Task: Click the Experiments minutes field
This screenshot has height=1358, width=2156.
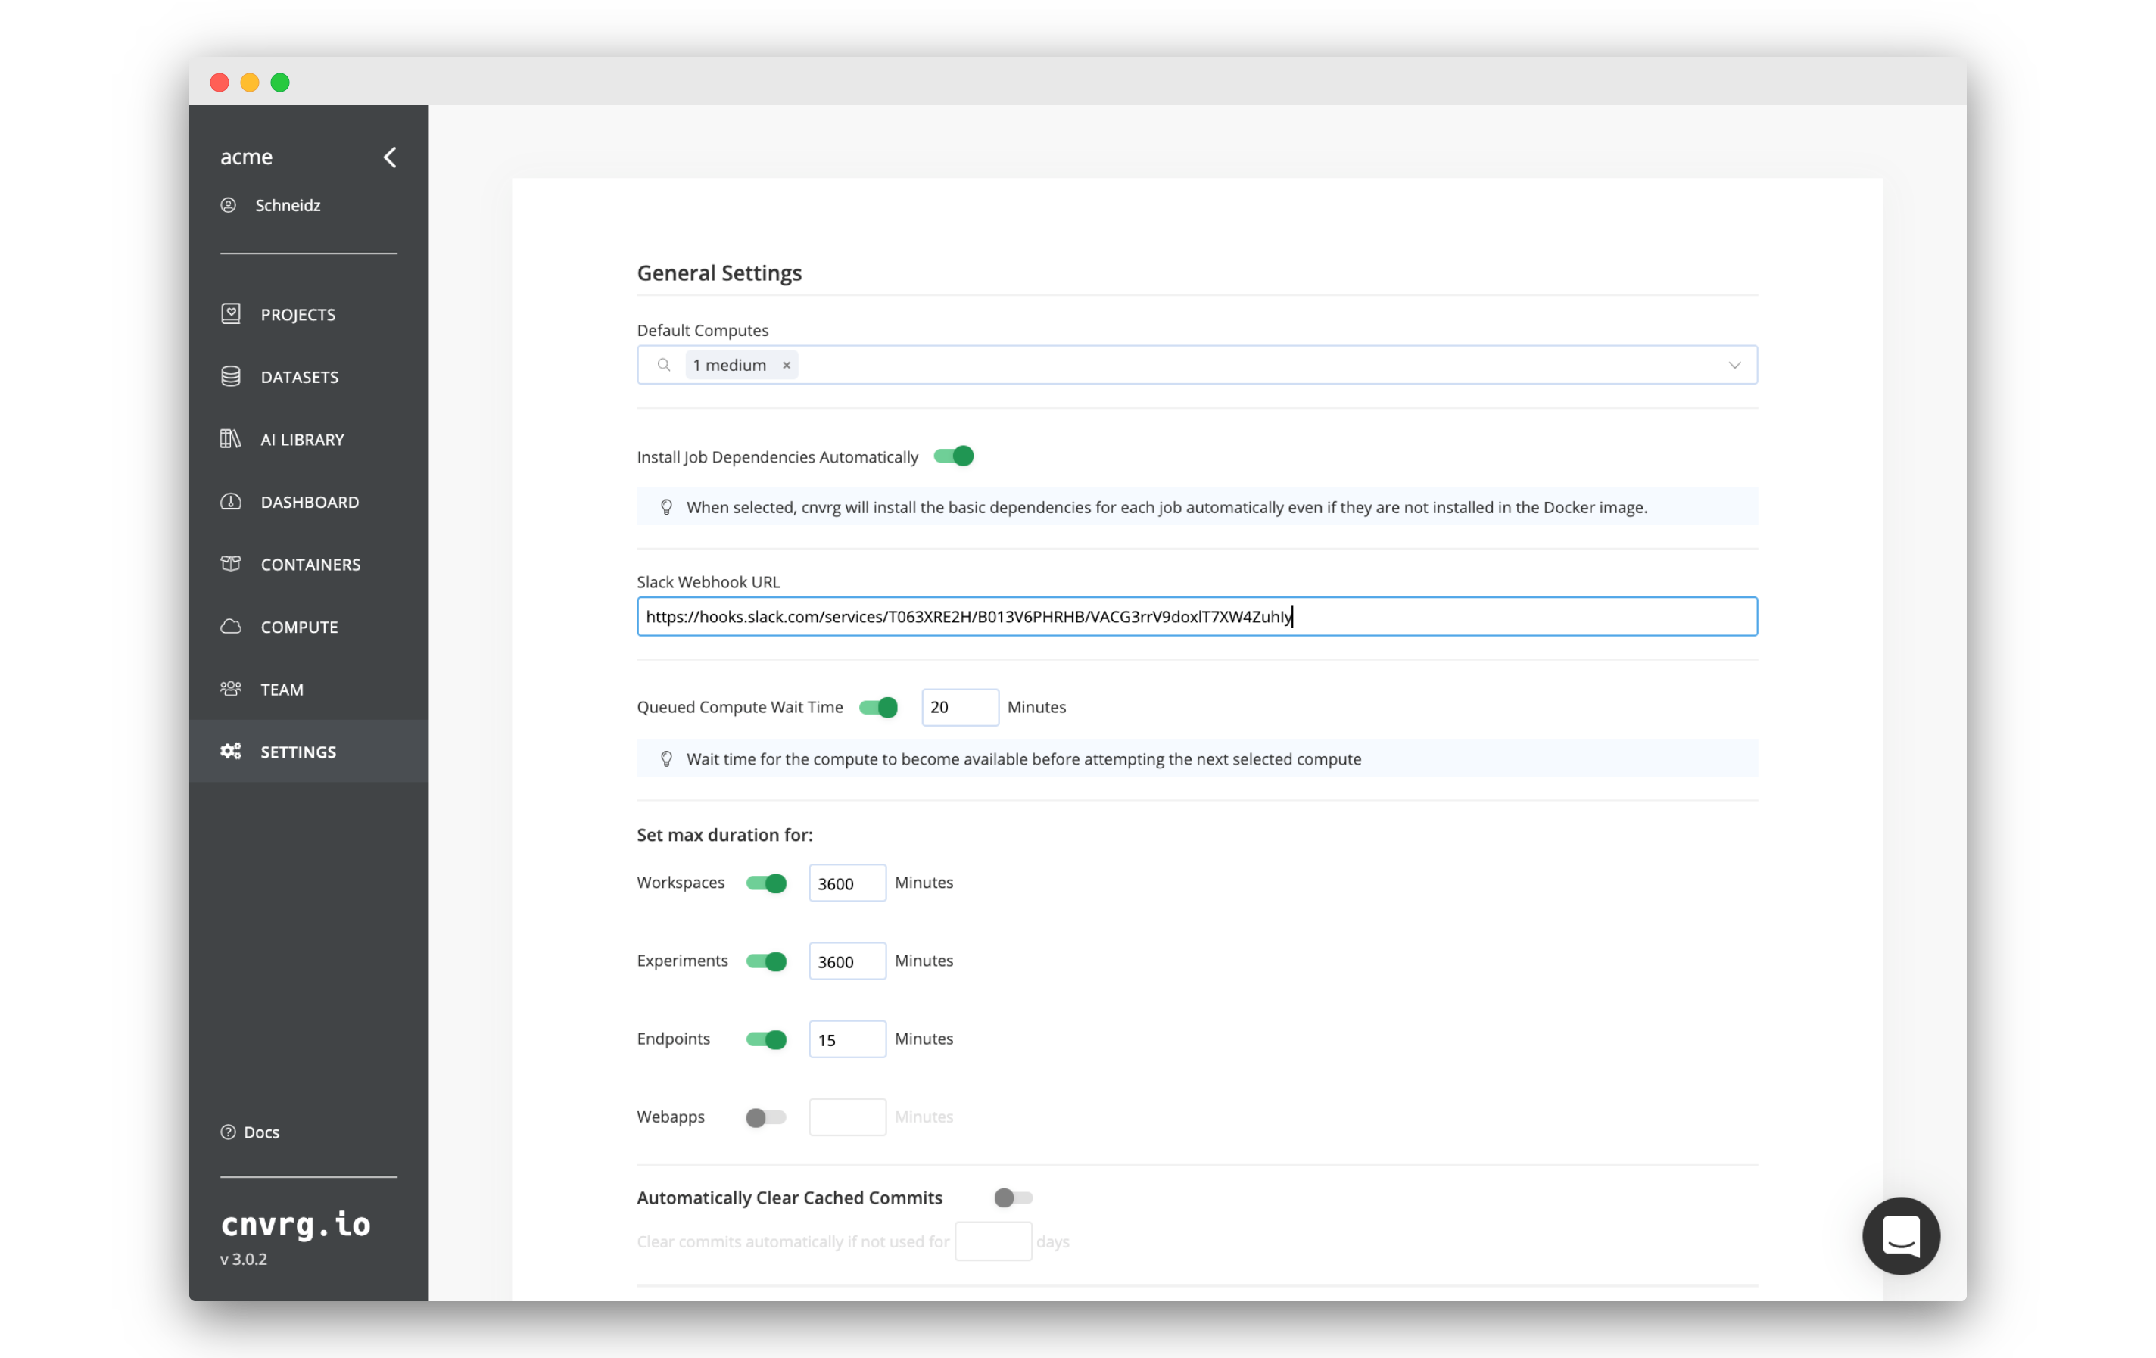Action: [x=847, y=961]
